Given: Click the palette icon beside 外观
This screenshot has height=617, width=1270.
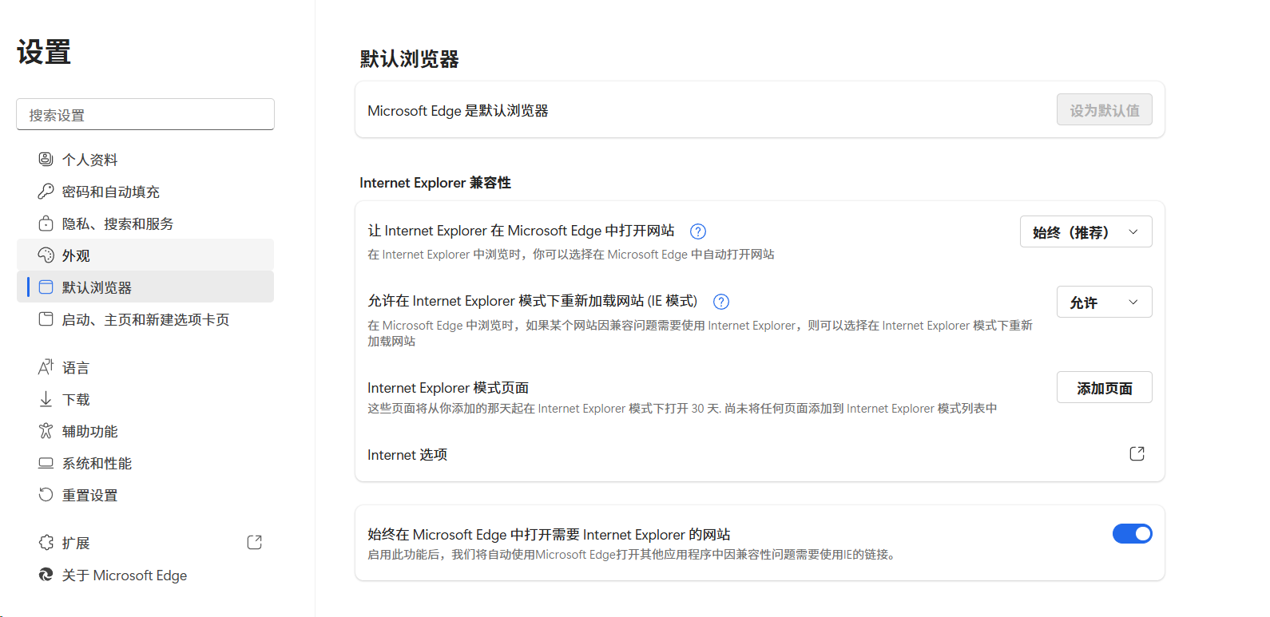Looking at the screenshot, I should (x=46, y=255).
